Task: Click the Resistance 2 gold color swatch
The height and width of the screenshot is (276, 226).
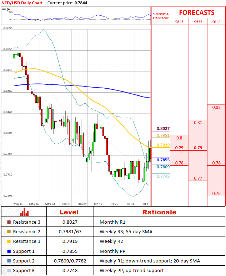Action: [9, 231]
